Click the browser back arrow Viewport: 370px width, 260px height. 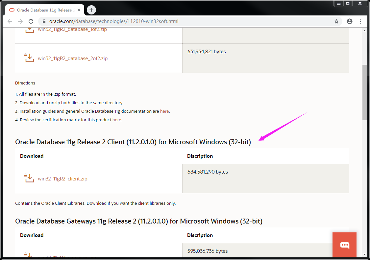click(10, 21)
